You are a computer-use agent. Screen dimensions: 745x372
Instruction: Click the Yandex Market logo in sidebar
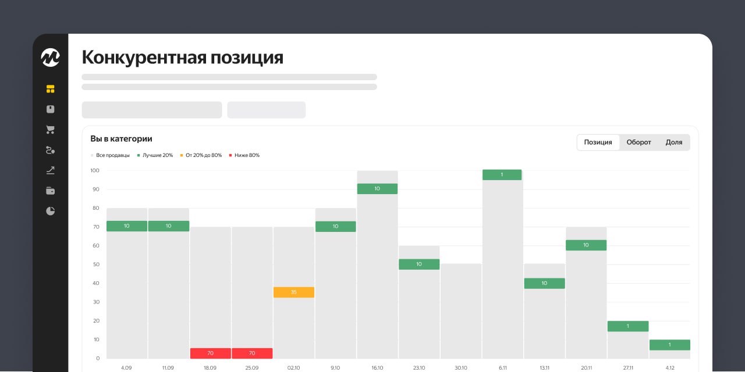51,57
